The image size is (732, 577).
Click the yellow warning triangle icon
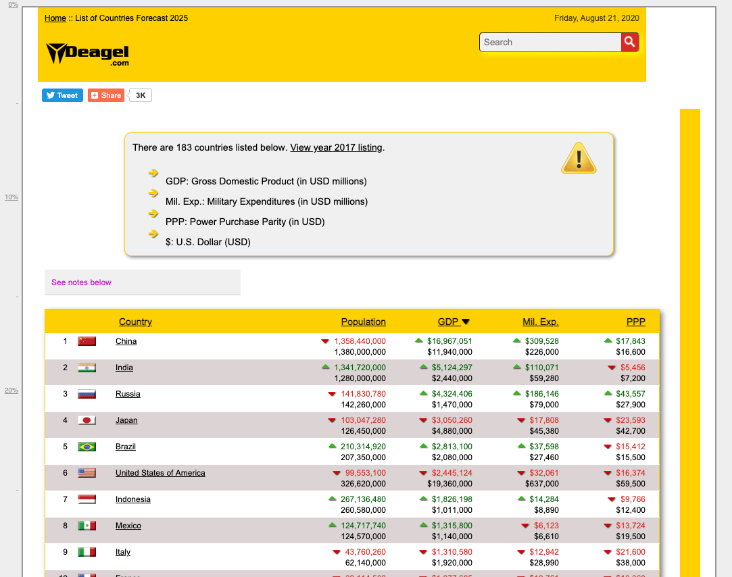pos(579,158)
